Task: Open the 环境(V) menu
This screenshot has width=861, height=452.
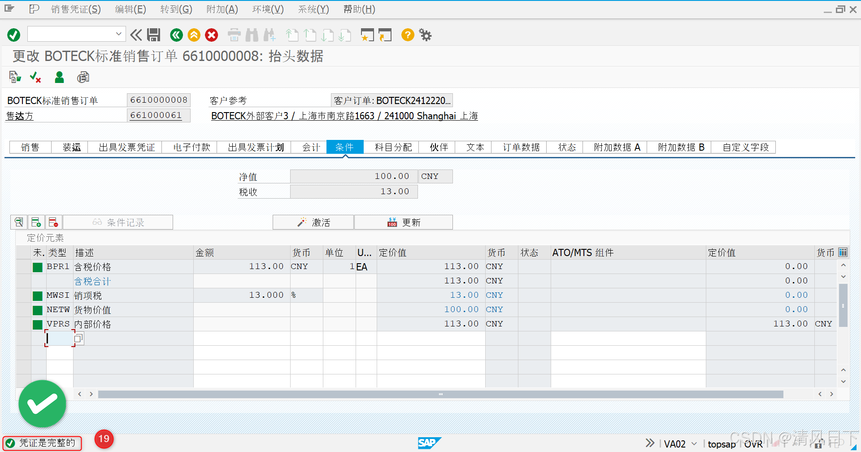Action: click(268, 9)
